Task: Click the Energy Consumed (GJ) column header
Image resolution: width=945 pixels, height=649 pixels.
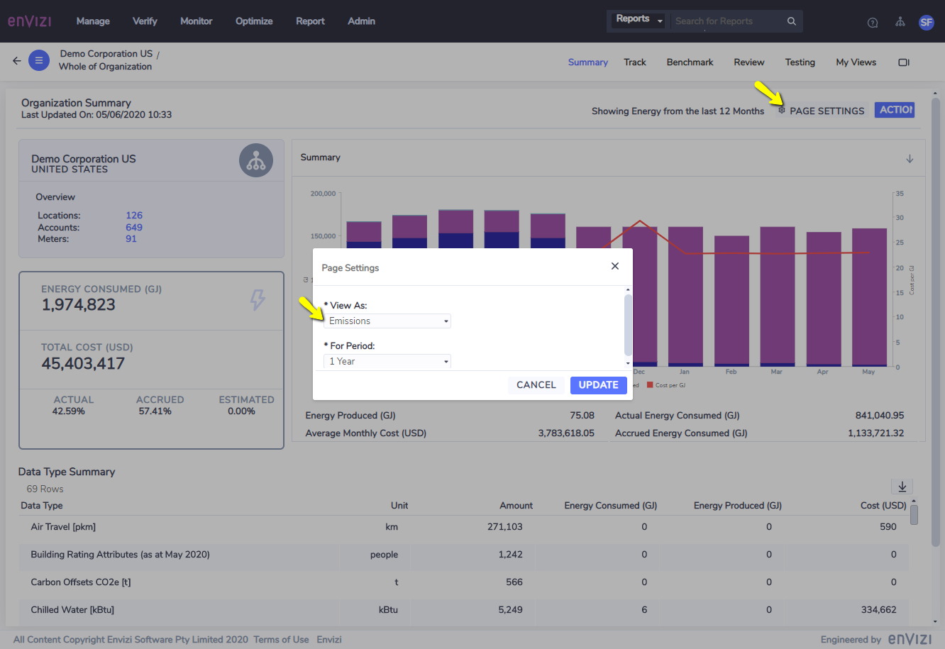Action: tap(611, 506)
